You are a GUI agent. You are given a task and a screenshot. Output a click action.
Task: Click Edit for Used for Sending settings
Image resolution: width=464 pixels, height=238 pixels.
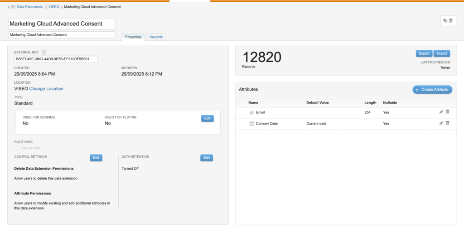[207, 118]
